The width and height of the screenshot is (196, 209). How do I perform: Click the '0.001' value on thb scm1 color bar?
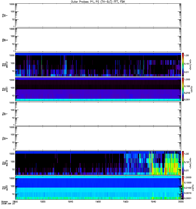click(x=187, y=100)
